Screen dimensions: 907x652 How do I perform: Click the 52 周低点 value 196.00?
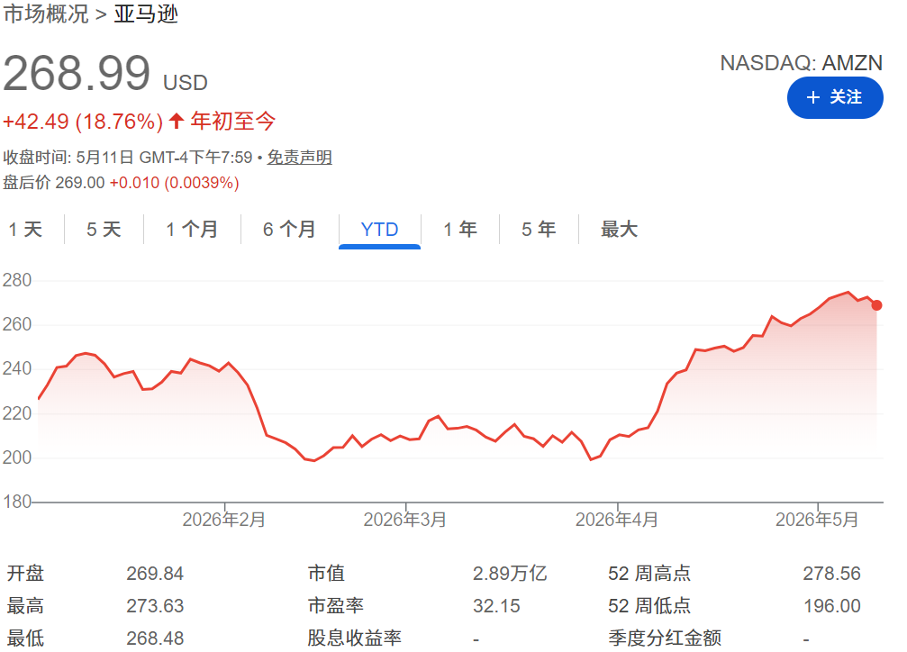pos(832,606)
